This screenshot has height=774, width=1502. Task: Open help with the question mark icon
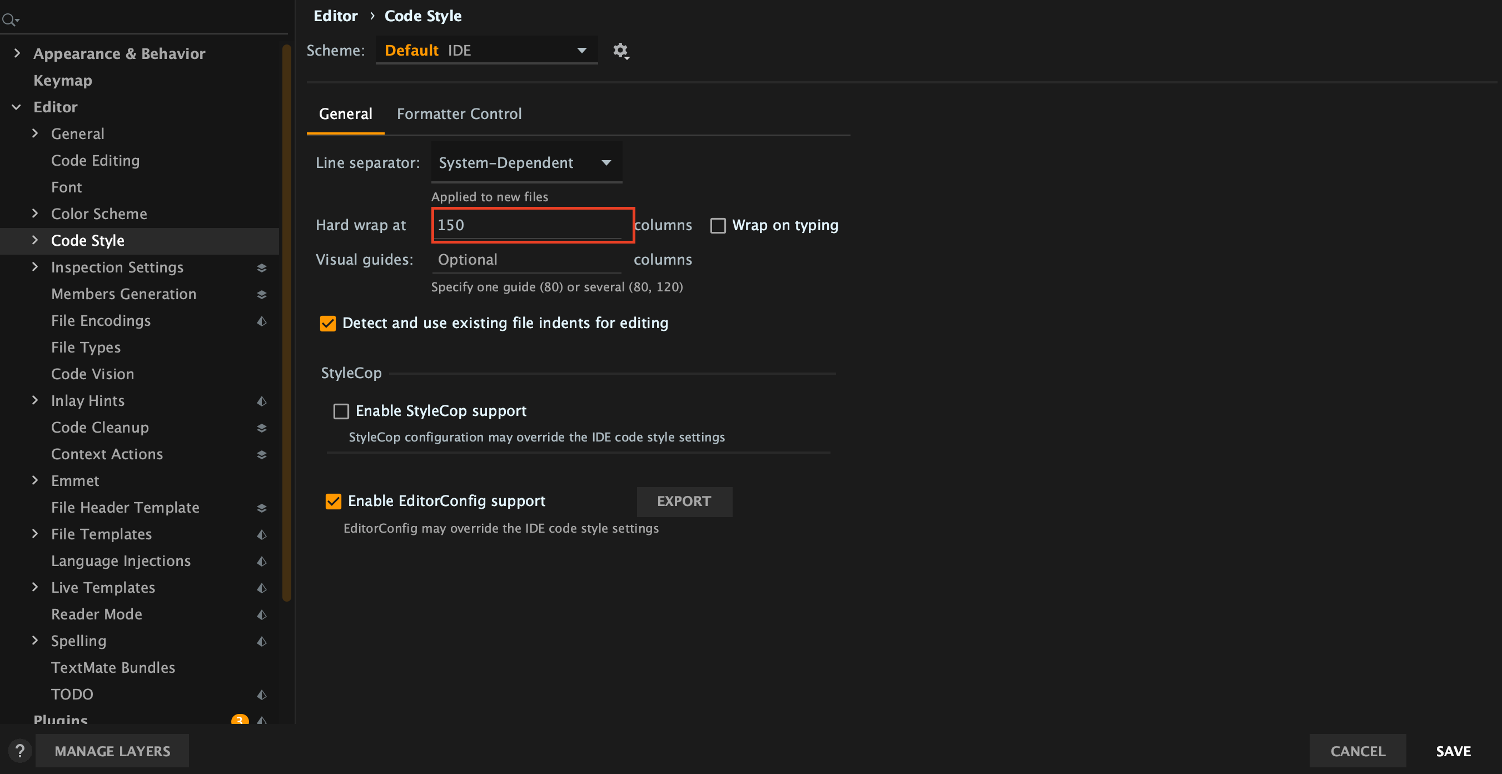click(x=20, y=751)
